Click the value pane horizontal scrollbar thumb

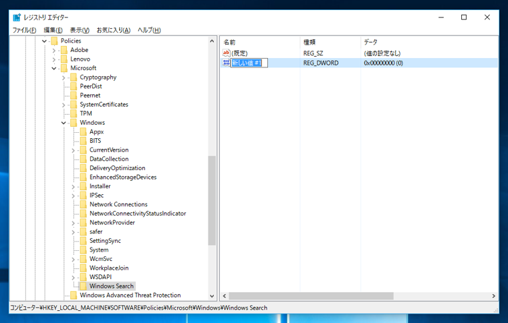(x=311, y=296)
